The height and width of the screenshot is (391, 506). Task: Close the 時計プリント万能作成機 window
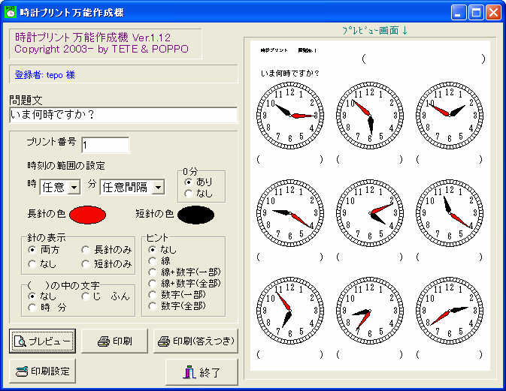click(493, 13)
